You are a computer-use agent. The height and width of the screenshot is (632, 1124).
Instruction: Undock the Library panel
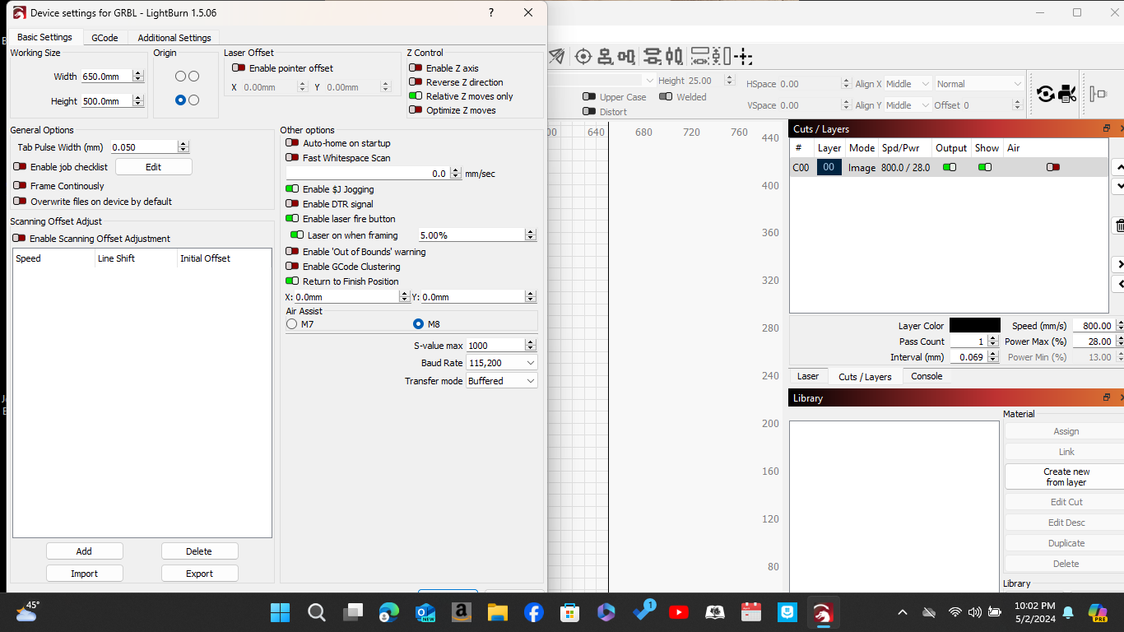1108,397
